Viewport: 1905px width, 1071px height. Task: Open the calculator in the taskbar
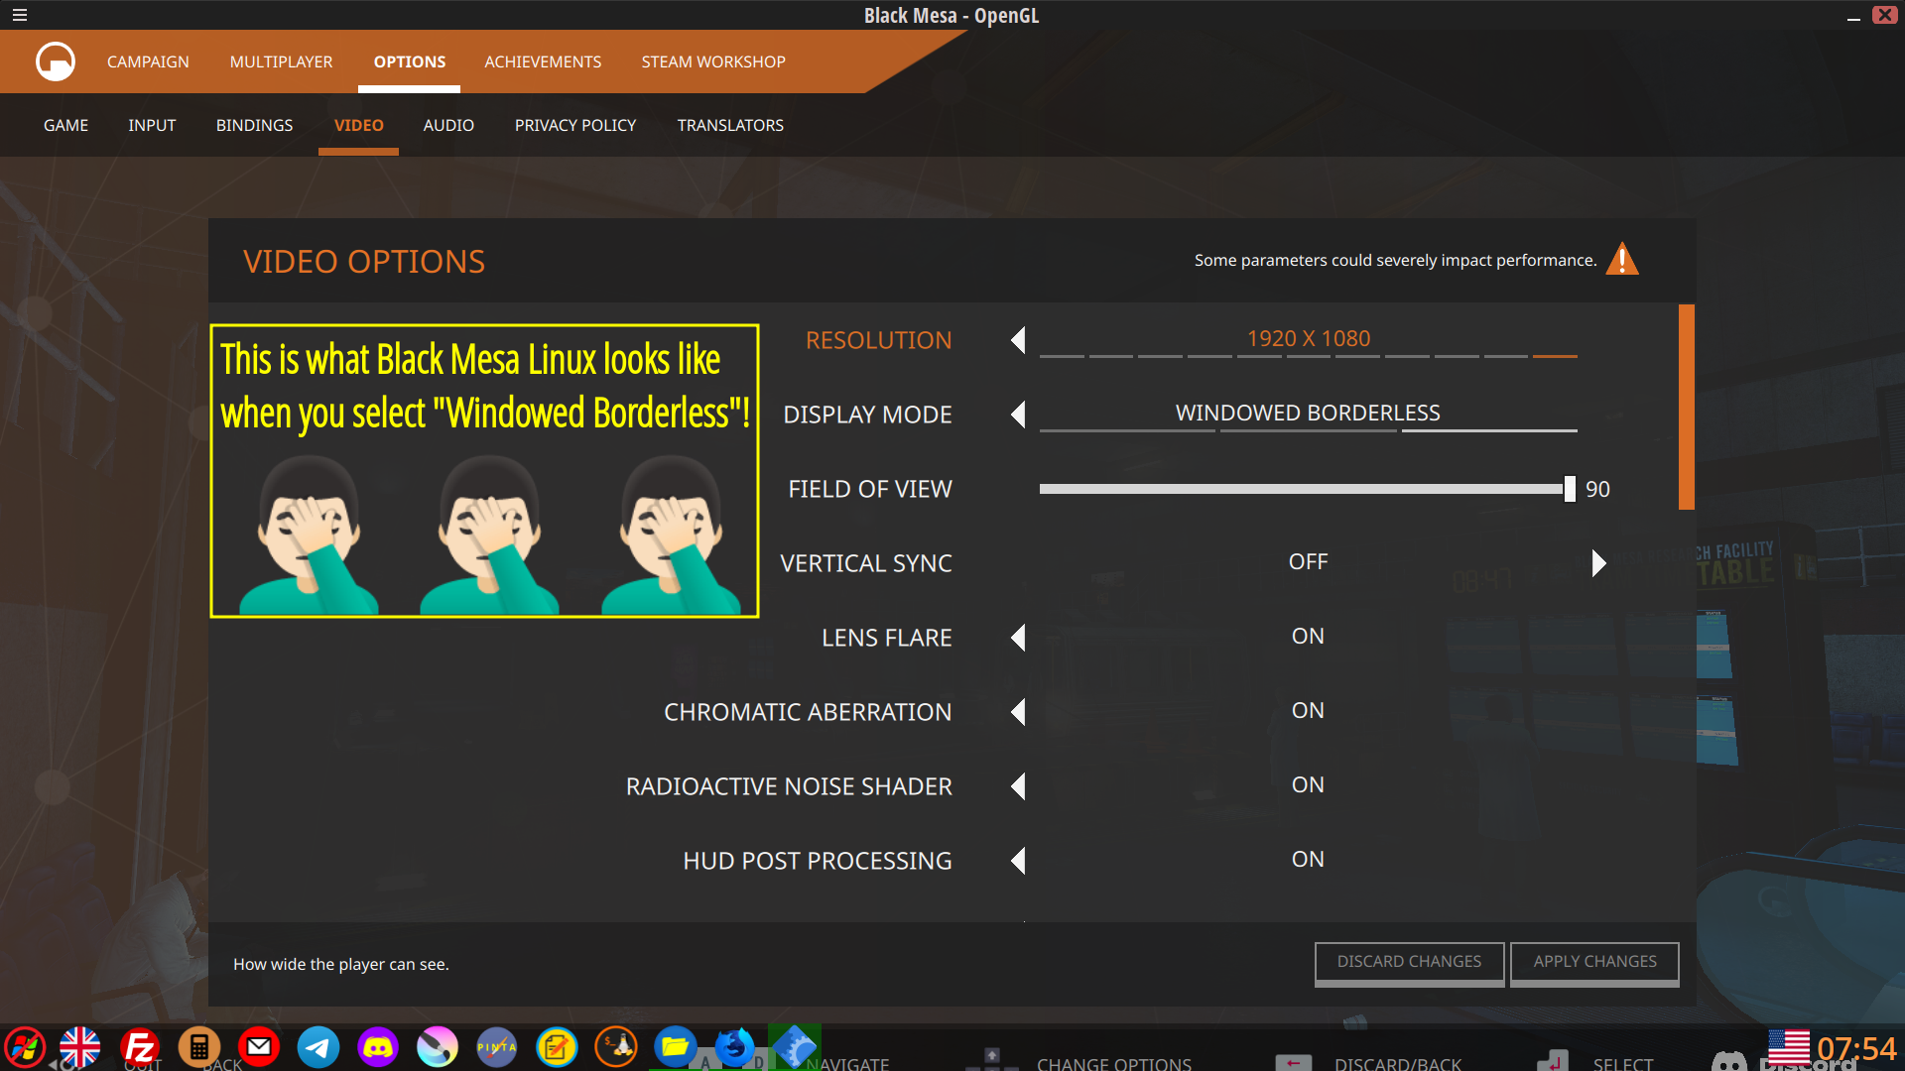[199, 1047]
